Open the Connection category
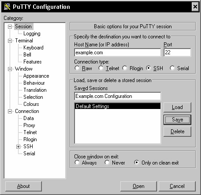Screen dimensions: 201x195 point(27,111)
